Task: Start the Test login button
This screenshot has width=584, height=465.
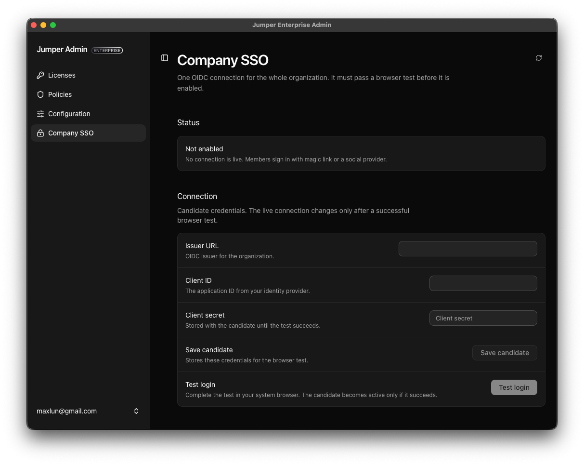Action: pos(514,387)
